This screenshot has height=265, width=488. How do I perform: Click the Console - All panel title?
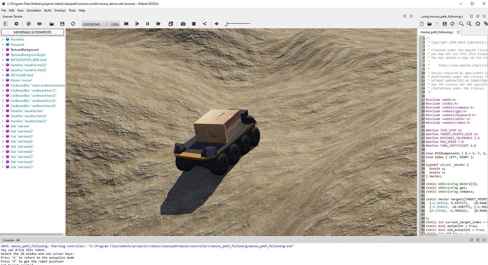click(11, 240)
